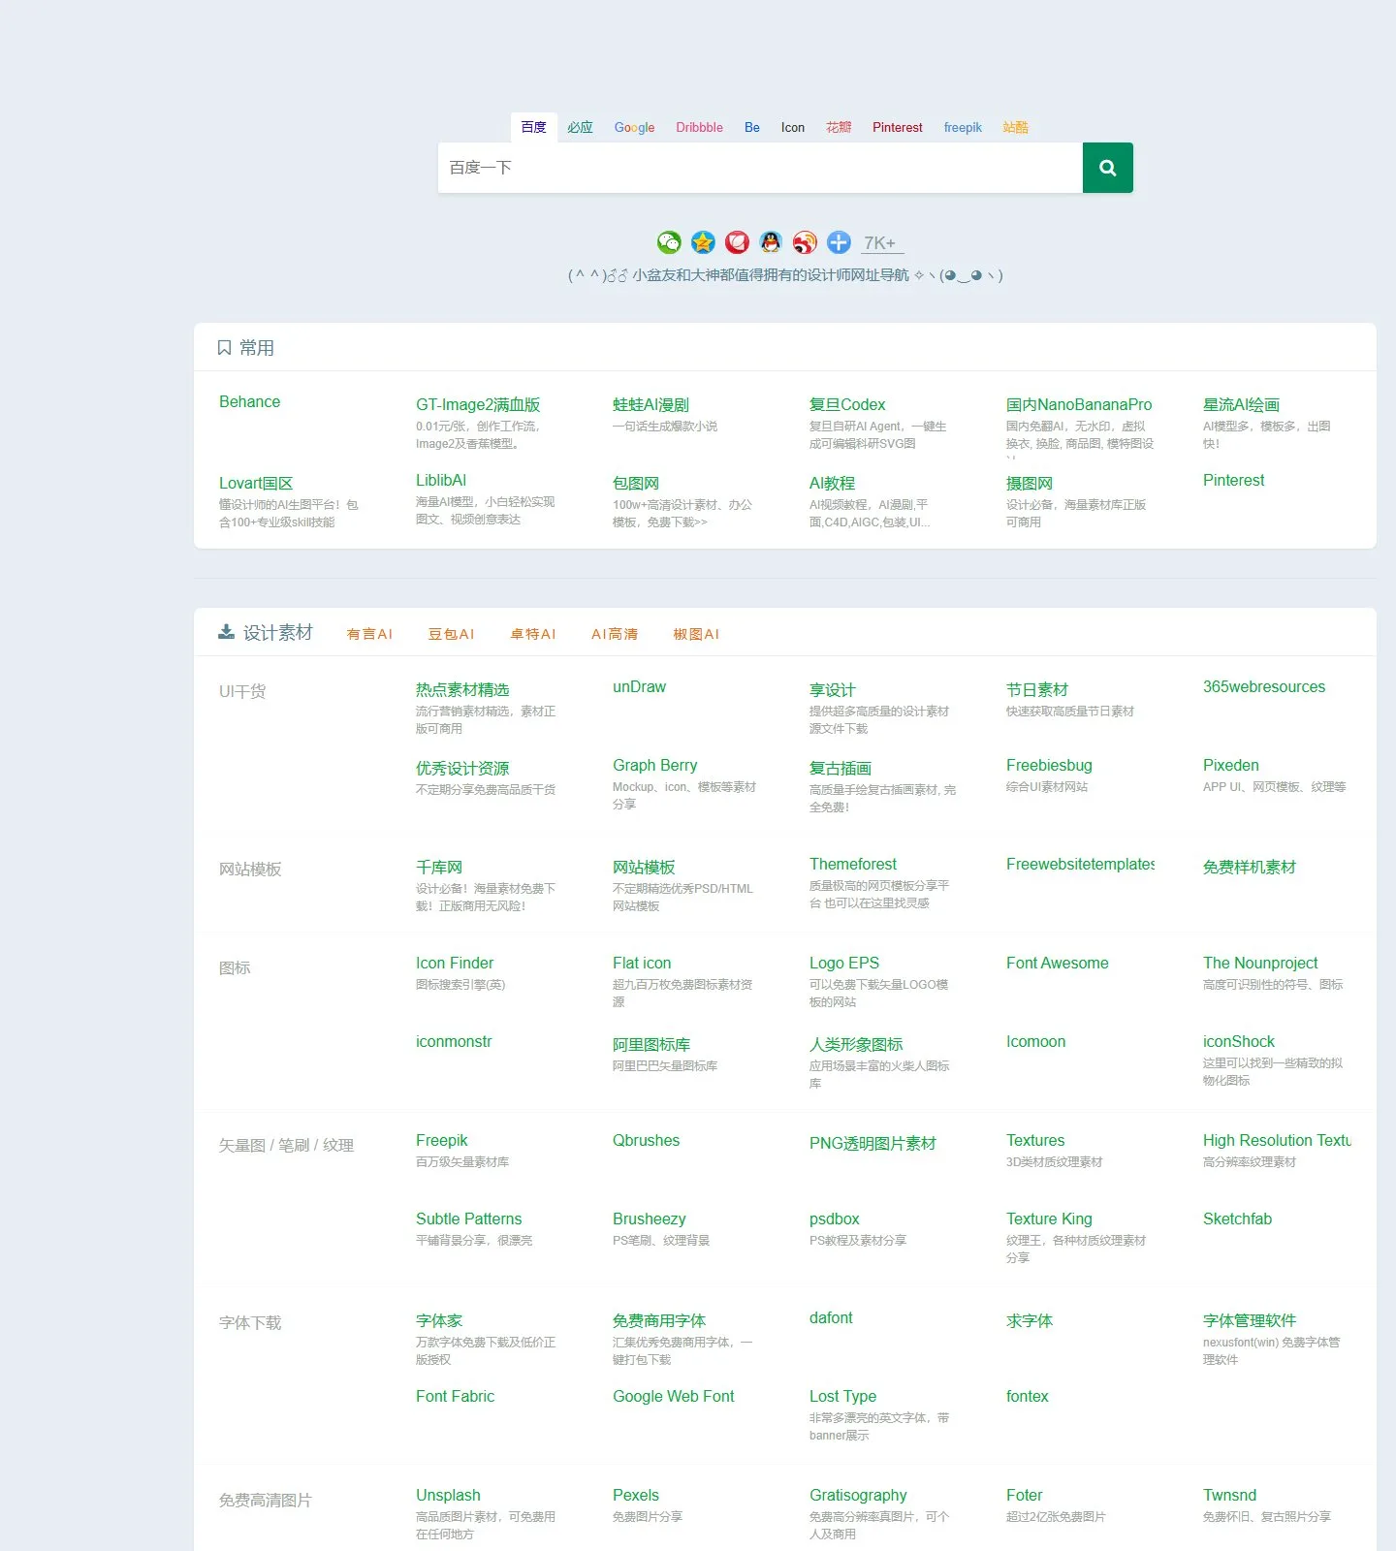Open the Graph Berry link
Screen dimensions: 1396x1551
point(654,765)
